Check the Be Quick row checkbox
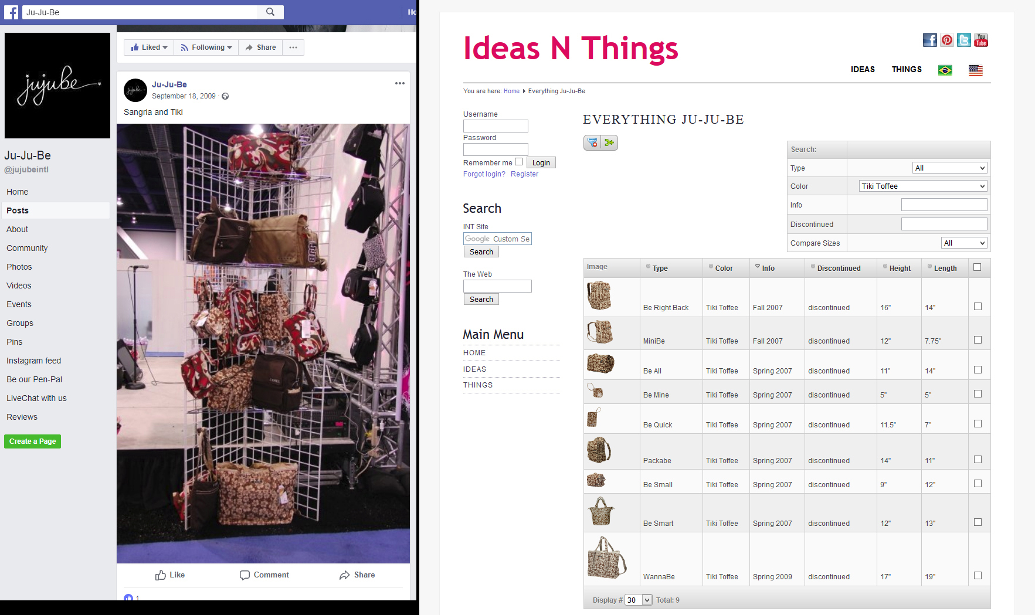Screen dimensions: 1035x615 coord(978,424)
